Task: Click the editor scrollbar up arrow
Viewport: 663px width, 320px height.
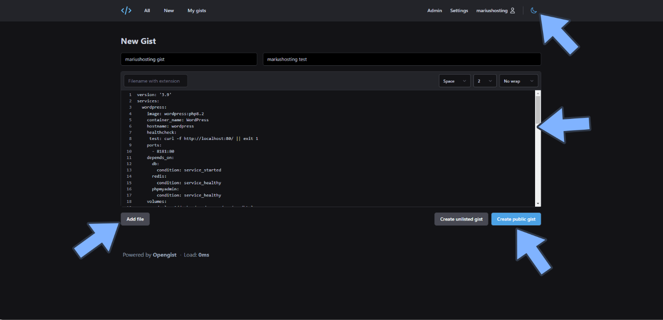Action: (x=538, y=93)
